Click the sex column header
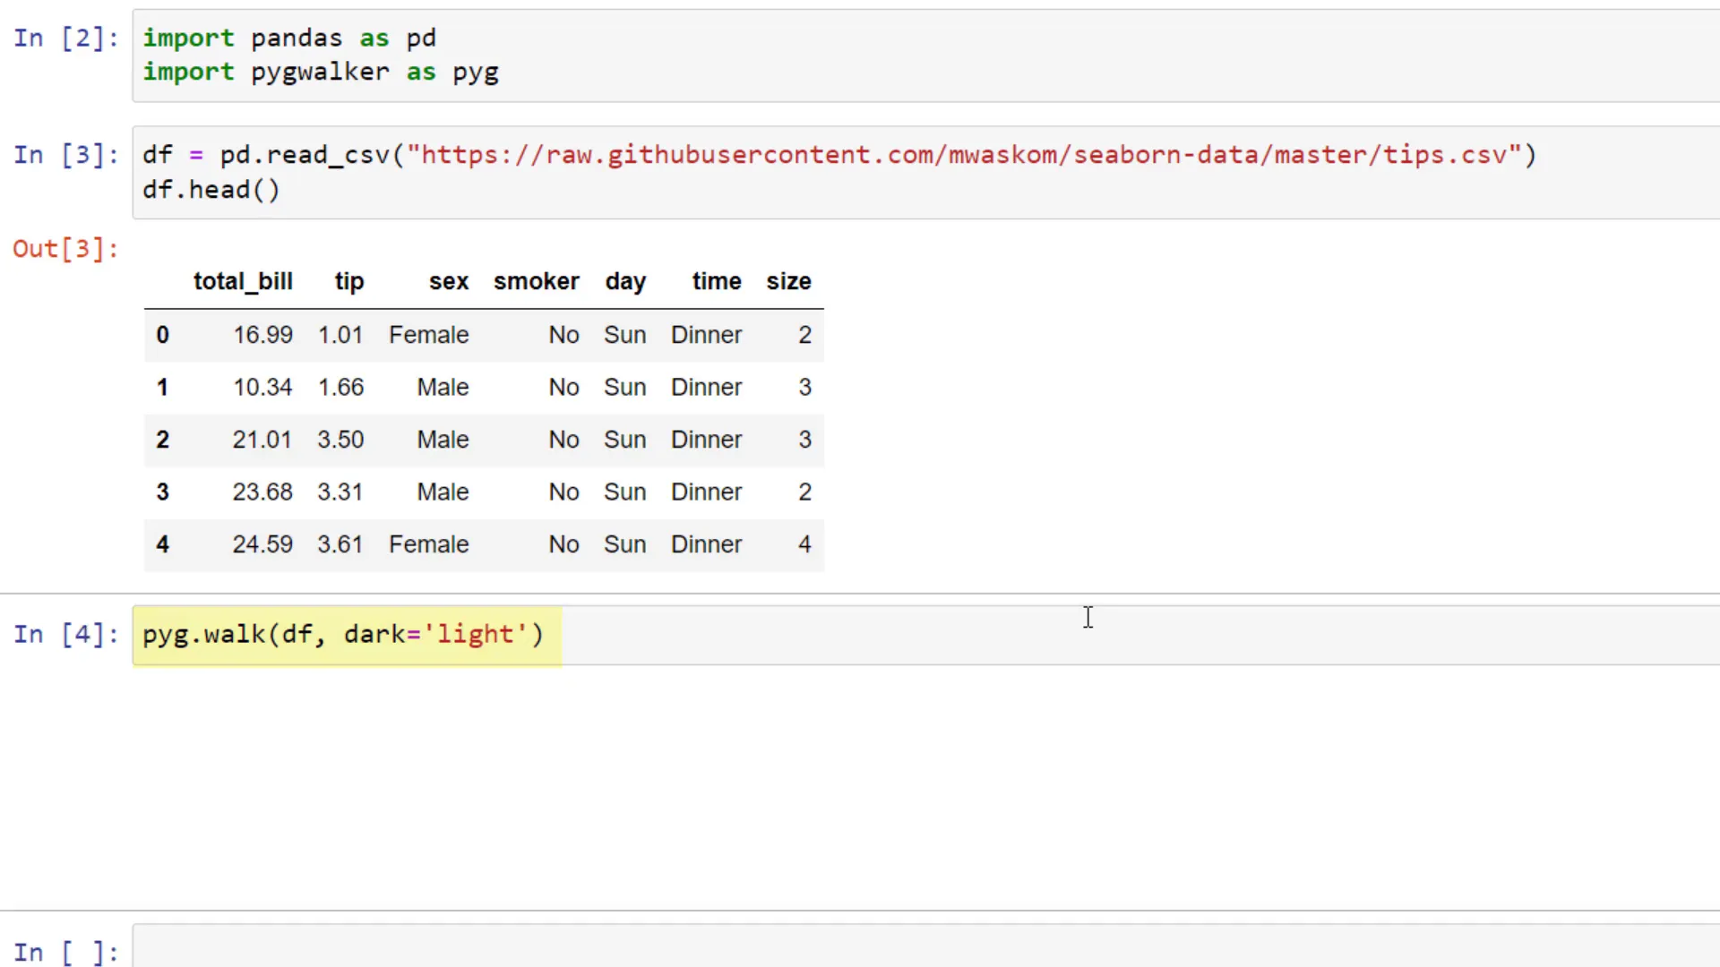This screenshot has height=967, width=1720. (x=448, y=281)
